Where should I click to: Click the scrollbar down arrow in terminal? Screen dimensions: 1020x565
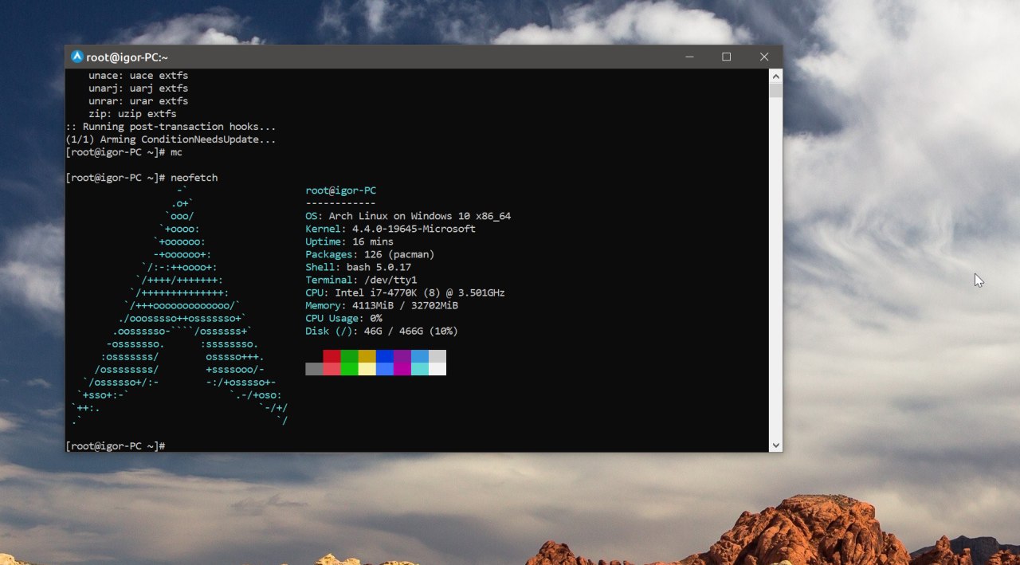[775, 445]
